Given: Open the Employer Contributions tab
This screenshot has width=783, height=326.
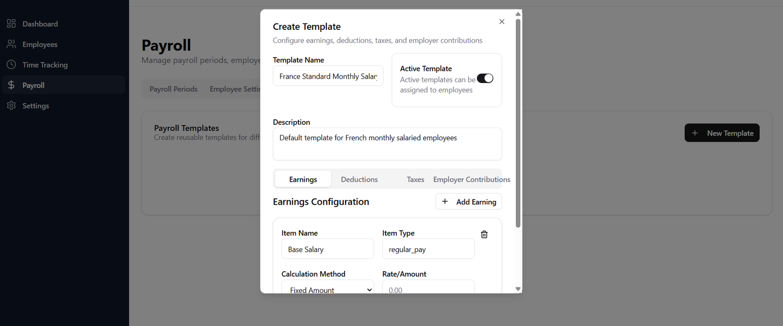Looking at the screenshot, I should point(471,179).
